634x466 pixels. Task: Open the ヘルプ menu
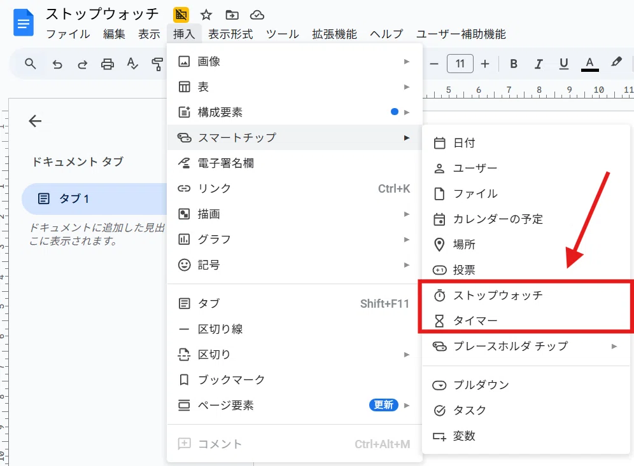386,34
